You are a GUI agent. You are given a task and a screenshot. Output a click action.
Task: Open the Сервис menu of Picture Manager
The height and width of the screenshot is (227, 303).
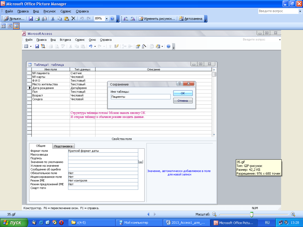(x=66, y=11)
